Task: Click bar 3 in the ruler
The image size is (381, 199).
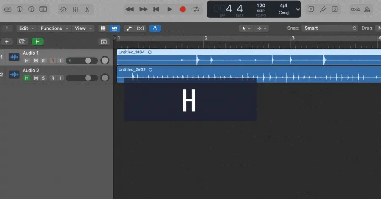Action: [x=293, y=38]
